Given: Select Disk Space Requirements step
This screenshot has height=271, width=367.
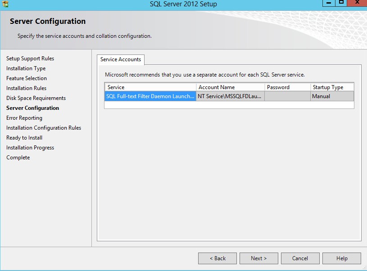Looking at the screenshot, I should coord(36,98).
